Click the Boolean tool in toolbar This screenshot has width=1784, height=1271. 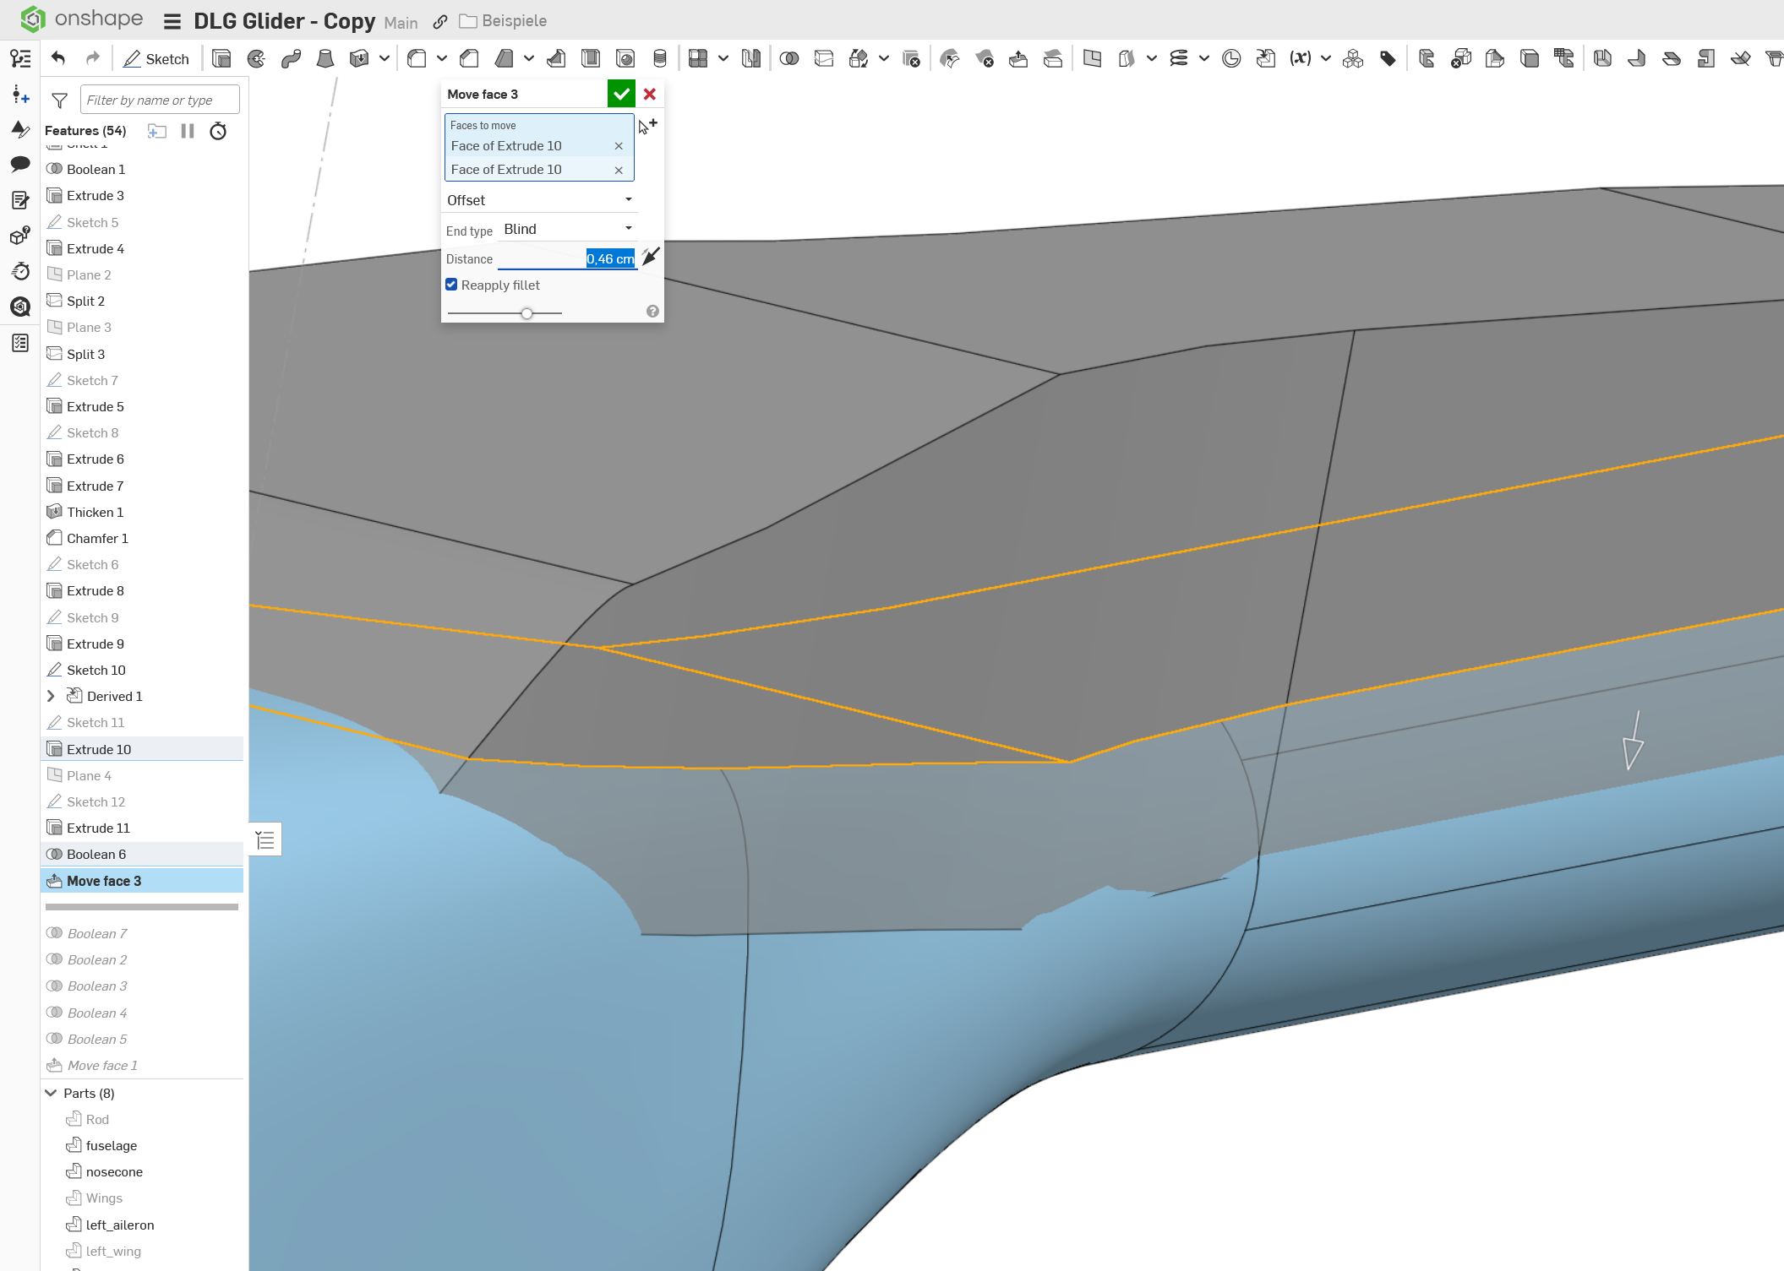(x=788, y=58)
